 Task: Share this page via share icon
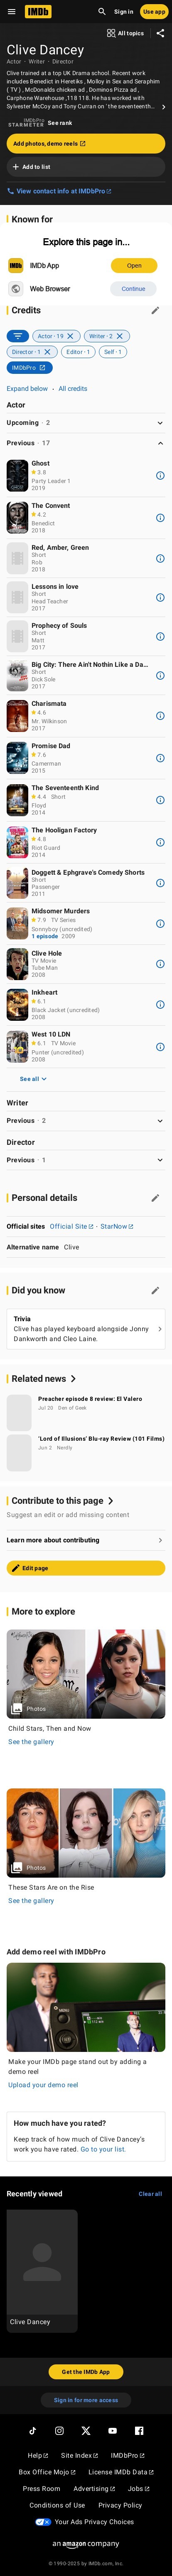160,33
